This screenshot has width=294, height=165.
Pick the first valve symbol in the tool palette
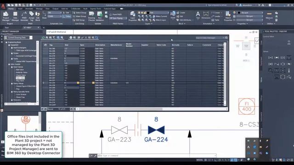coord(271,58)
